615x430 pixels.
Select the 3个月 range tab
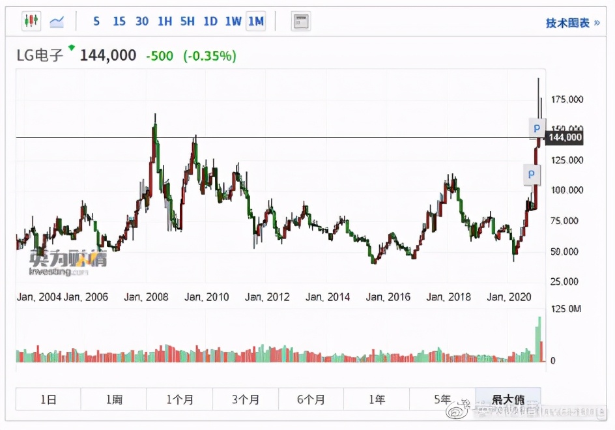click(246, 399)
